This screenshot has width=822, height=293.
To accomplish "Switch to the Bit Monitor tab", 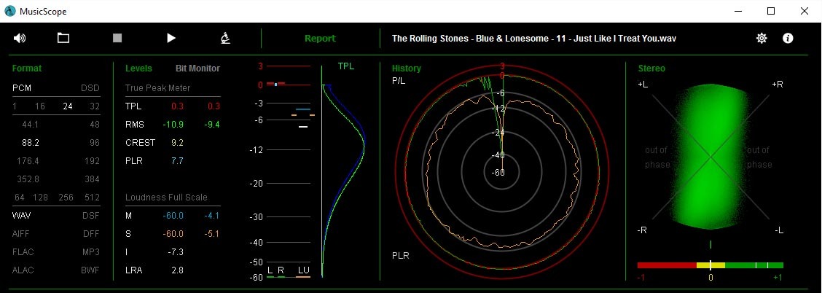I will pos(197,69).
